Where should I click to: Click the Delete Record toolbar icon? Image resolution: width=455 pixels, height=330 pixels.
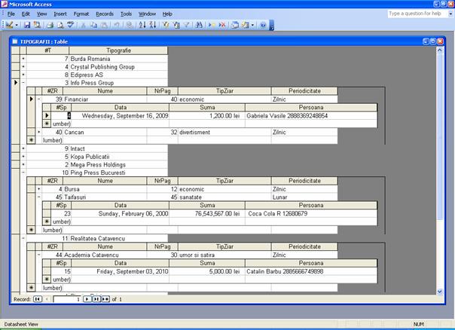(x=222, y=25)
